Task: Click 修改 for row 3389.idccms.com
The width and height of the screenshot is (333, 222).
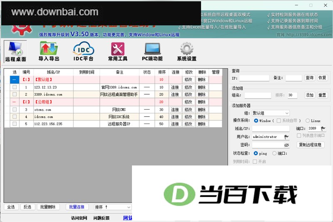Action: 189,94
